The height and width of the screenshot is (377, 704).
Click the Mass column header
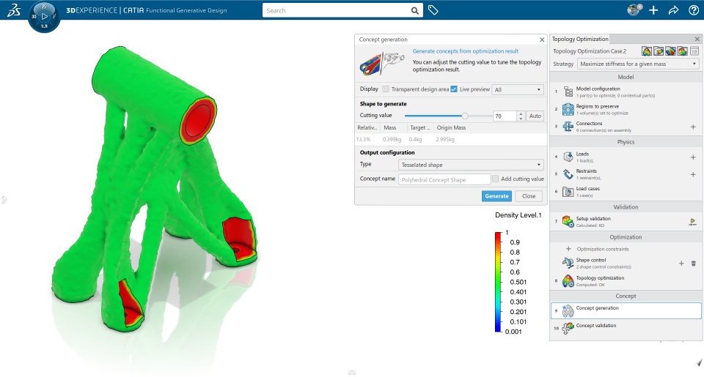[x=389, y=128]
